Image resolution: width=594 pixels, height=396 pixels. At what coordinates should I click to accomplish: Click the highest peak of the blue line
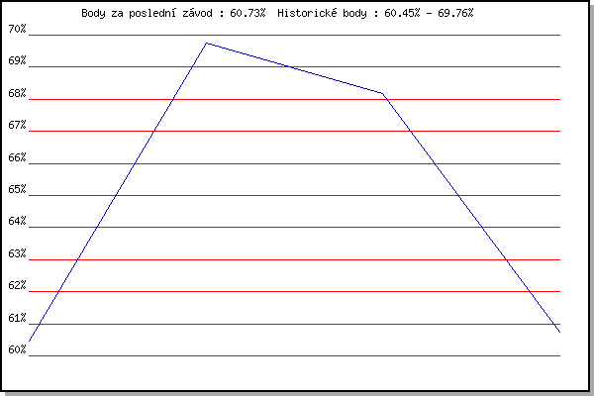click(206, 43)
